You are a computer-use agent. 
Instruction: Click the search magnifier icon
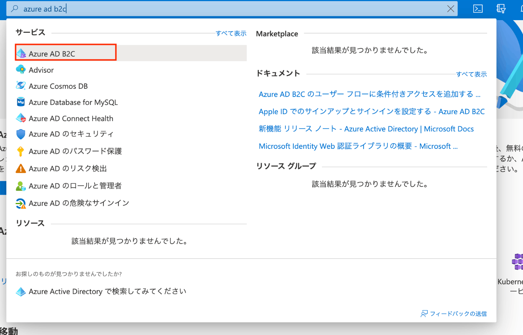pyautogui.click(x=15, y=9)
